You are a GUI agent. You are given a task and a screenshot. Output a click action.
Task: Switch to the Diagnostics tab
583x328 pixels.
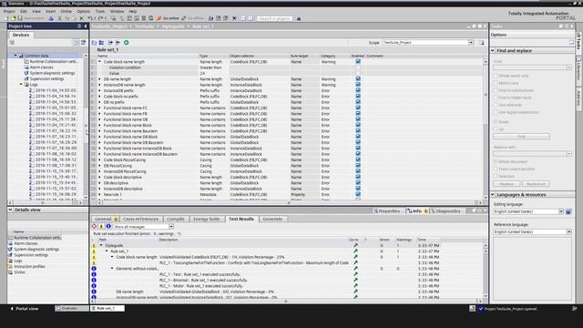[447, 210]
